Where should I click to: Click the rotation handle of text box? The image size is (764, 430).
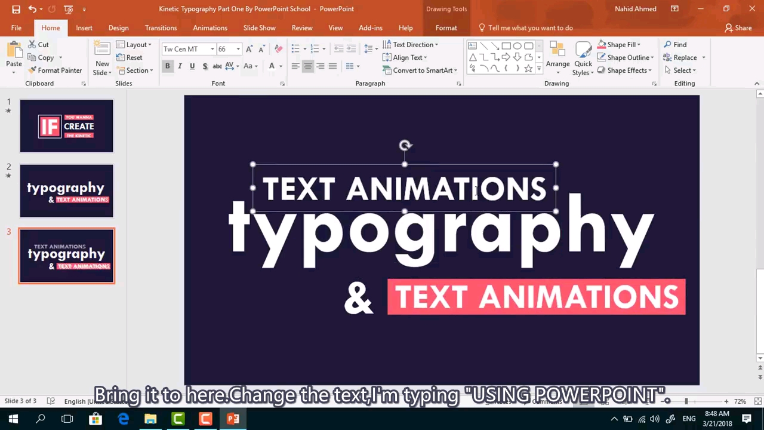(405, 145)
